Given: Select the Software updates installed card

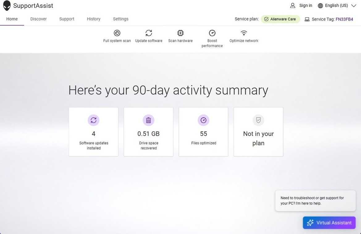Looking at the screenshot, I should [x=94, y=132].
